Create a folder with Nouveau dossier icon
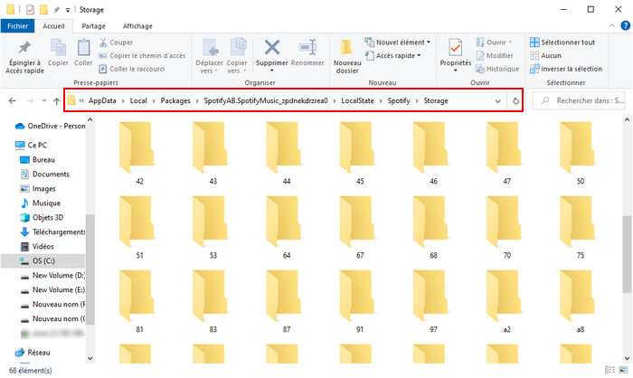 click(x=346, y=49)
